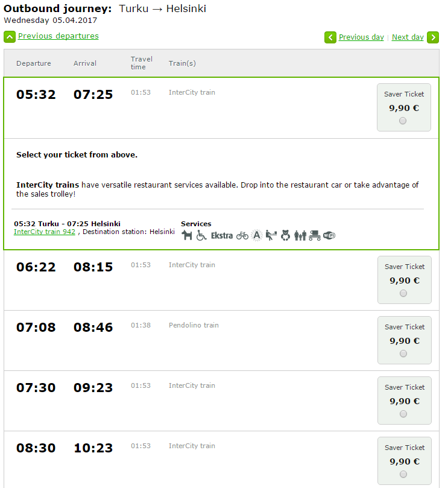Click the bicycle transport service icon

(242, 235)
